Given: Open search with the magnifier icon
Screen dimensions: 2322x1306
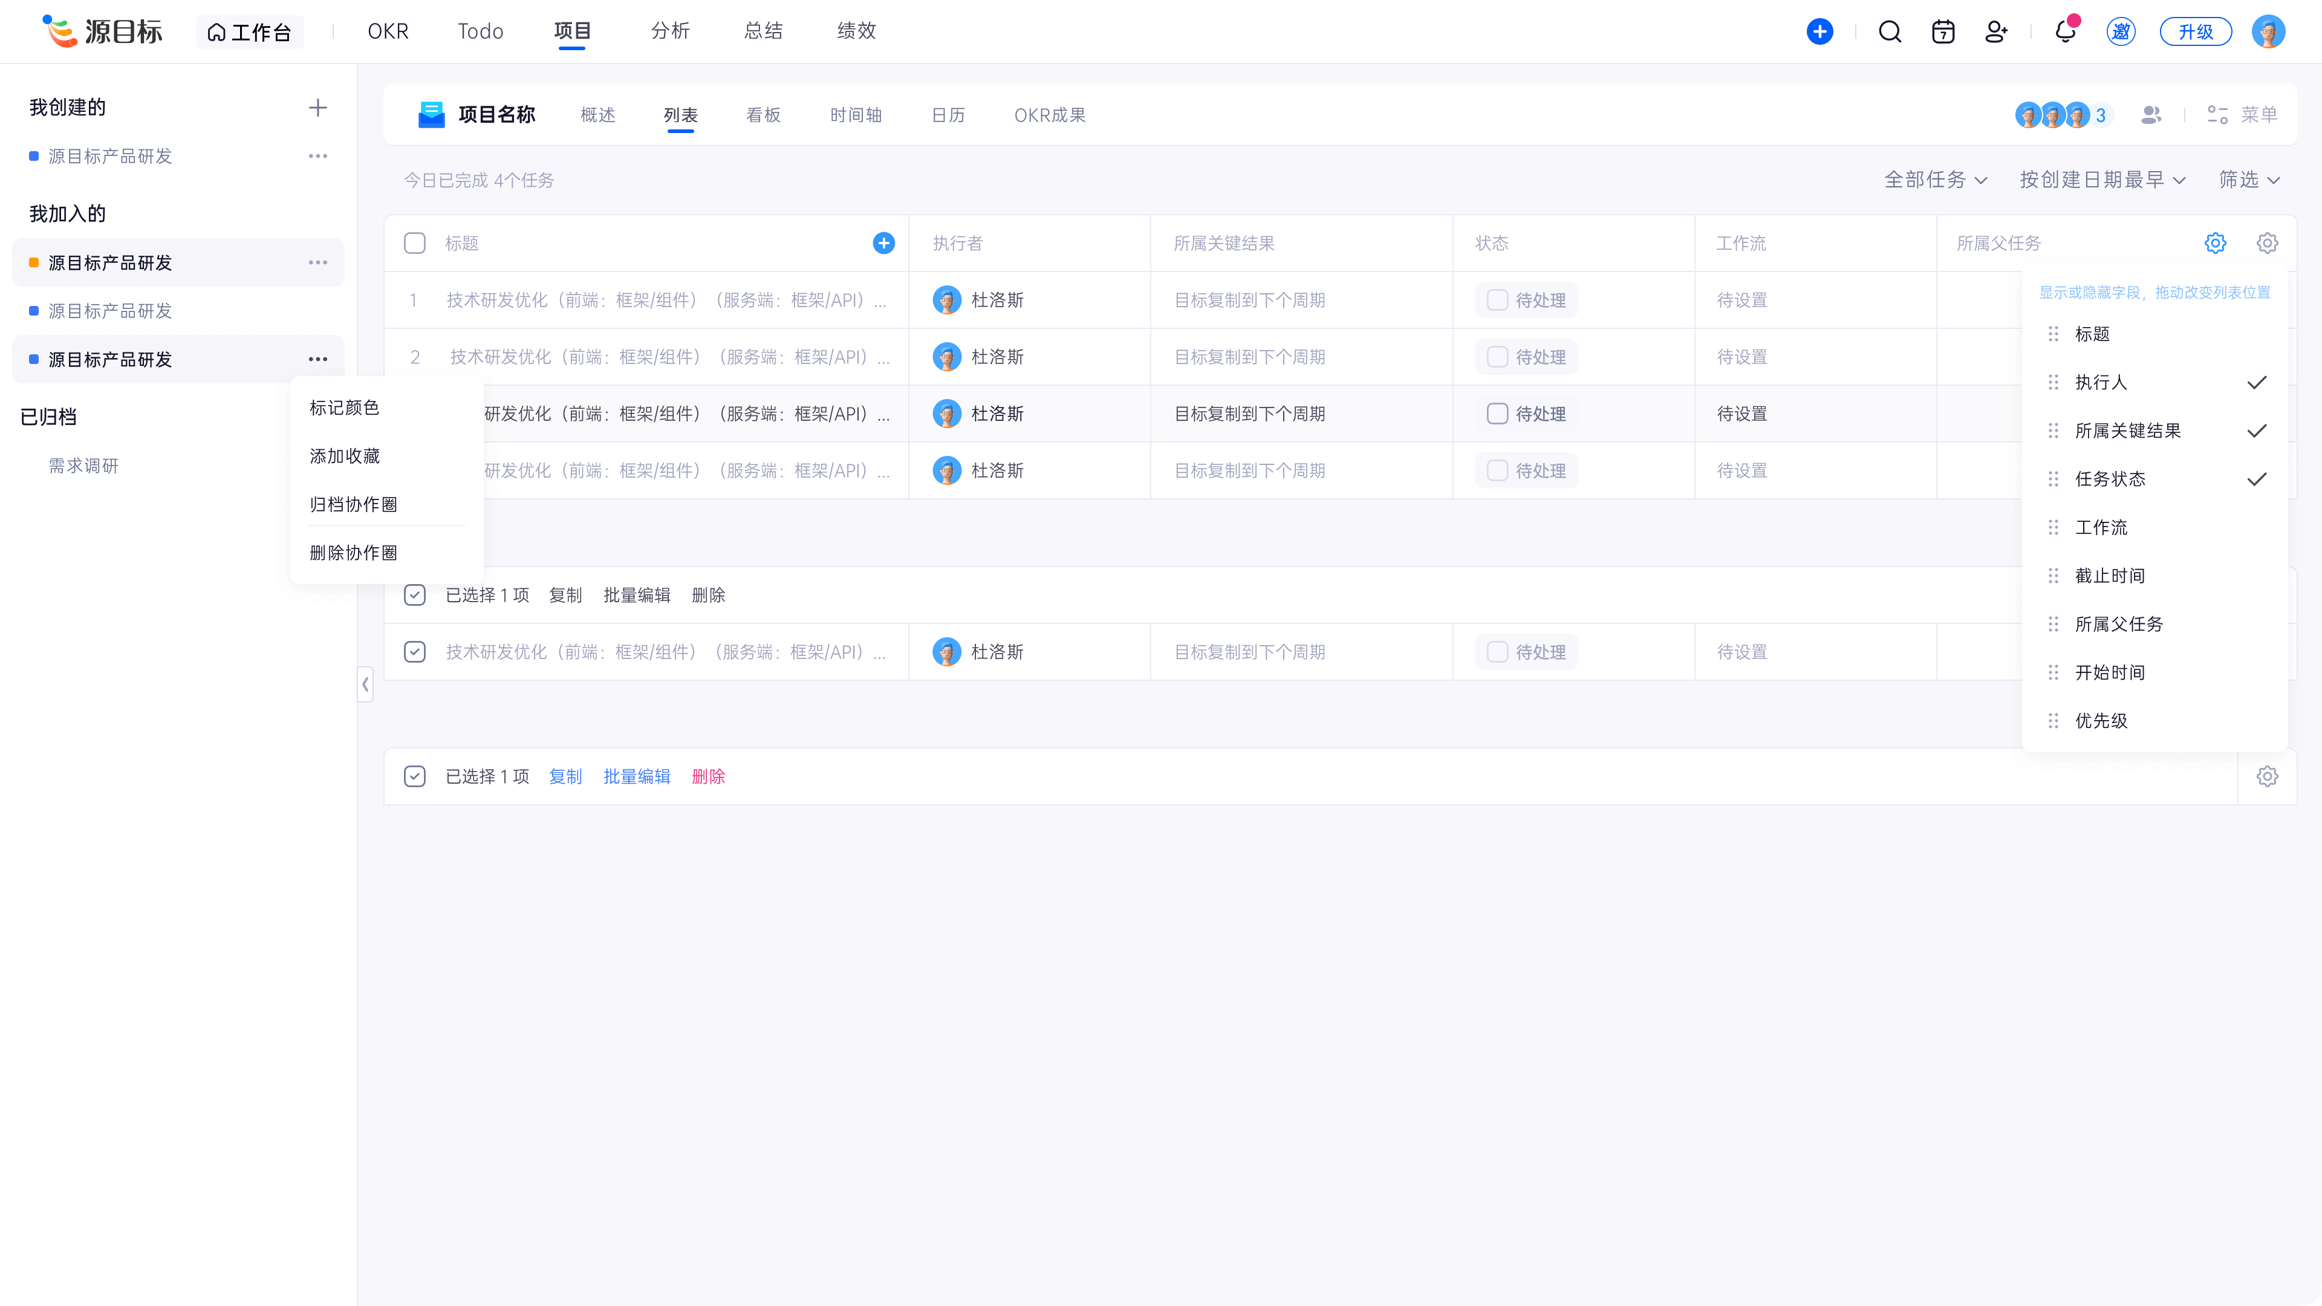Looking at the screenshot, I should (1889, 31).
